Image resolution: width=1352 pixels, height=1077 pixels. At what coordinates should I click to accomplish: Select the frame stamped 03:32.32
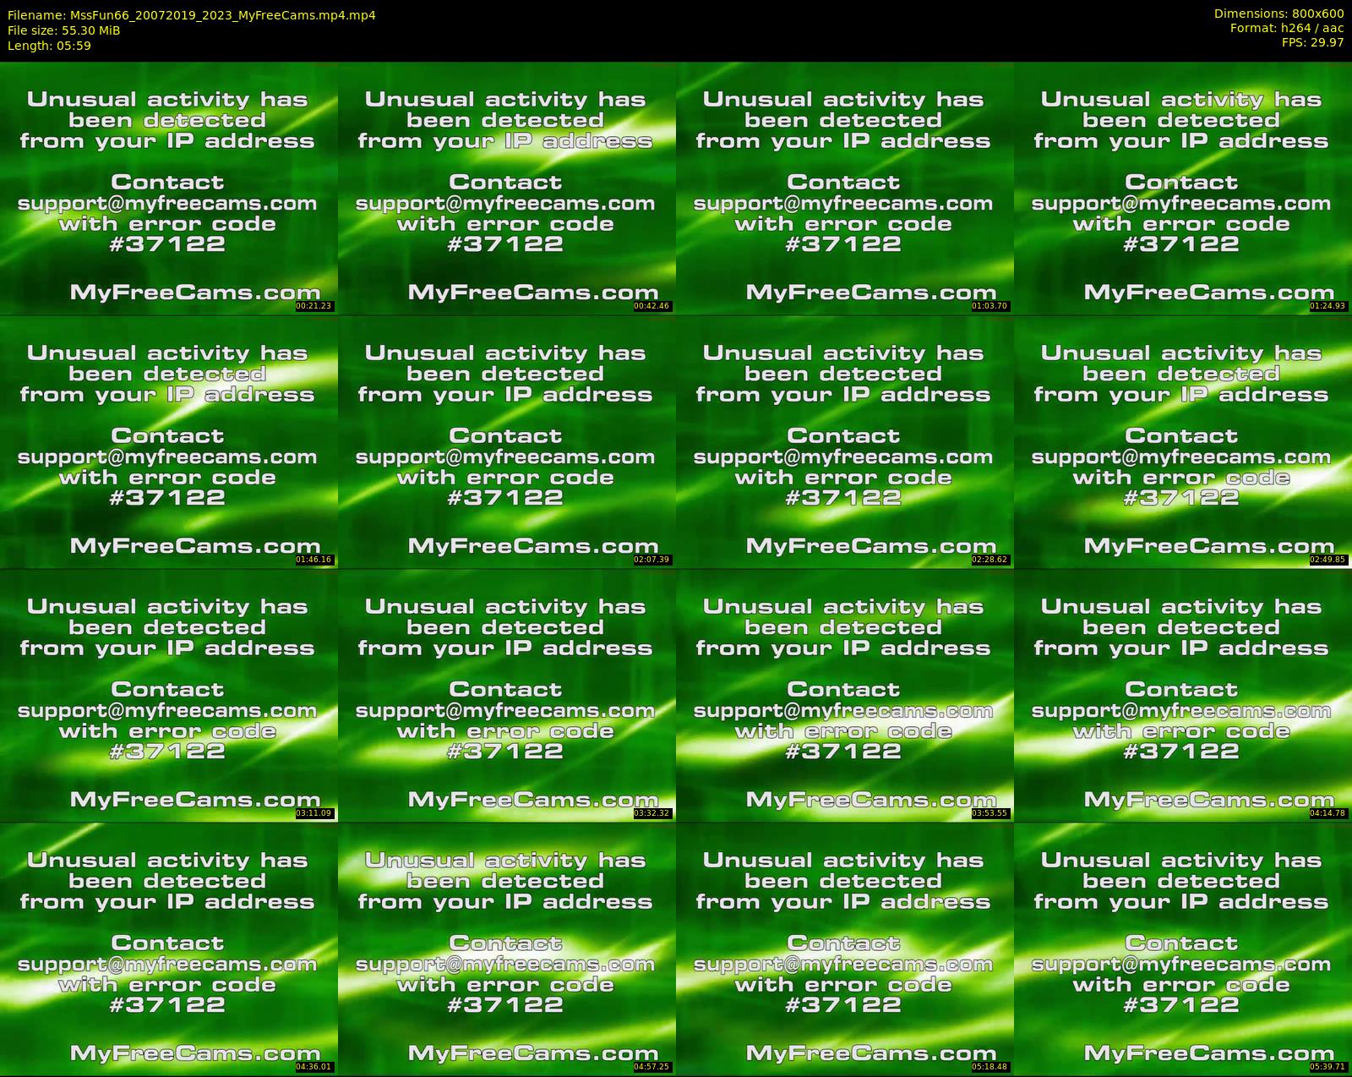point(507,695)
